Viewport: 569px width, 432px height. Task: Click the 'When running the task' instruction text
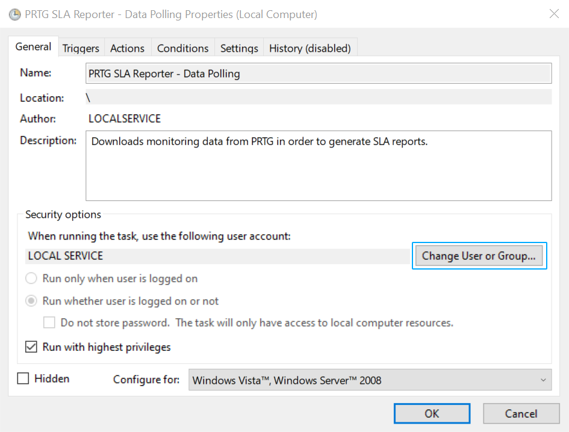[160, 236]
